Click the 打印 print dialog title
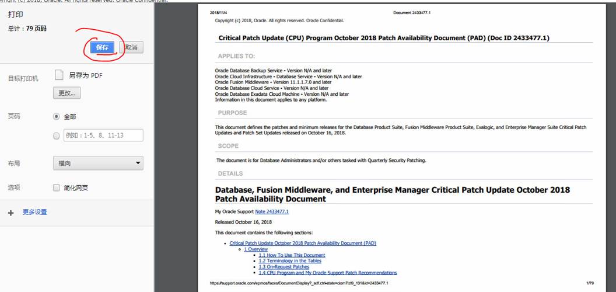The width and height of the screenshot is (616, 292). point(16,15)
